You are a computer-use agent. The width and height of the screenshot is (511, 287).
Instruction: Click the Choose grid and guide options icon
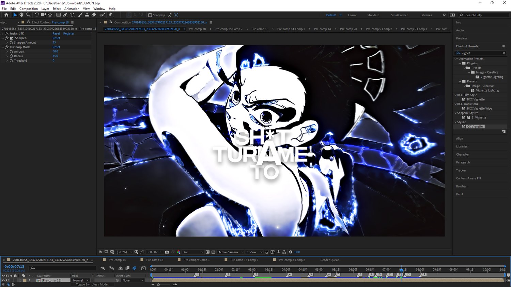click(136, 252)
